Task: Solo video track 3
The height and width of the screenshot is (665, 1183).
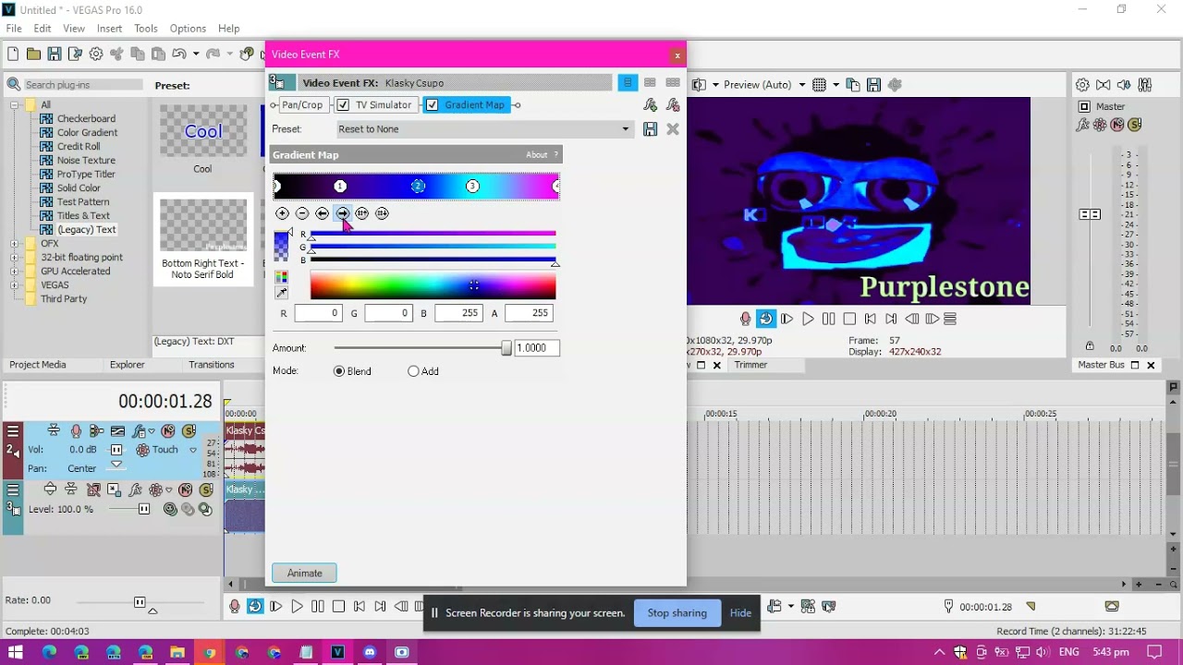Action: [x=204, y=490]
